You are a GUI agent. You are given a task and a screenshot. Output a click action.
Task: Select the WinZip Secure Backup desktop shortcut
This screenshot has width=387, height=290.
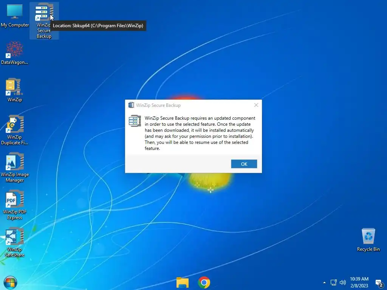[44, 21]
